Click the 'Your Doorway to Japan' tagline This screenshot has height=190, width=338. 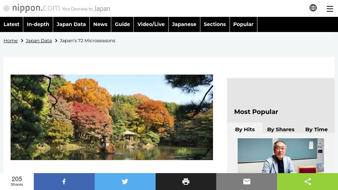86,9
